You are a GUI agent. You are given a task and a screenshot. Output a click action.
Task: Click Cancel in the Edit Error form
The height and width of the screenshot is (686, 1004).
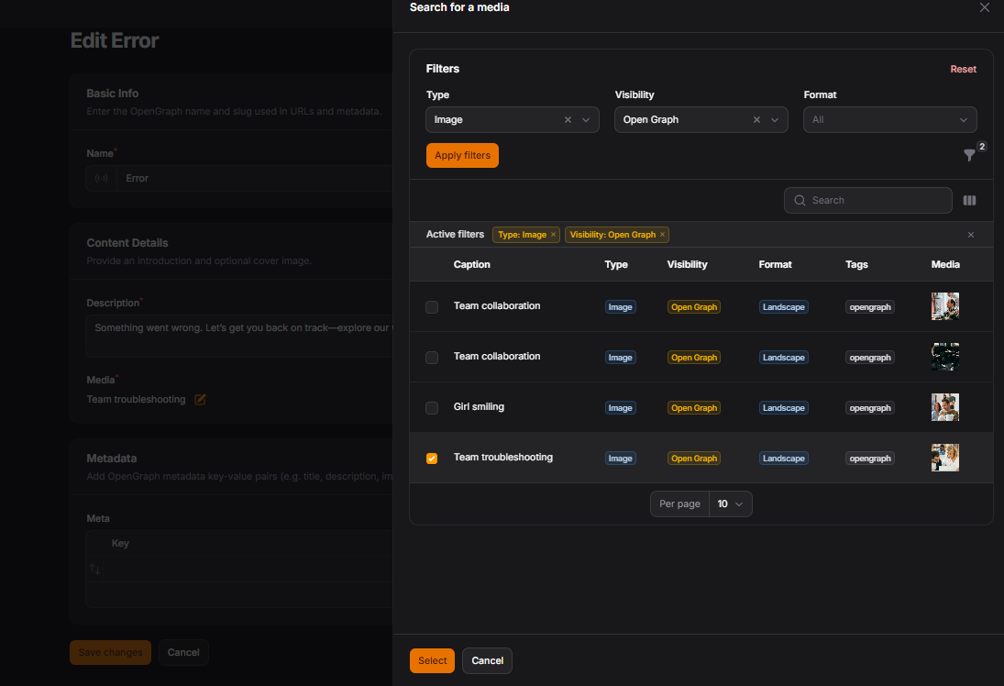[x=183, y=653]
